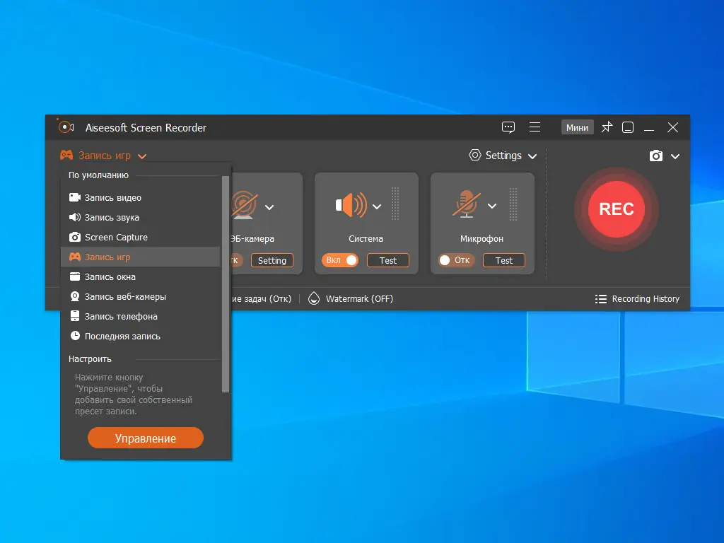This screenshot has width=724, height=543.
Task: Click the Settings gear icon
Action: pyautogui.click(x=474, y=155)
